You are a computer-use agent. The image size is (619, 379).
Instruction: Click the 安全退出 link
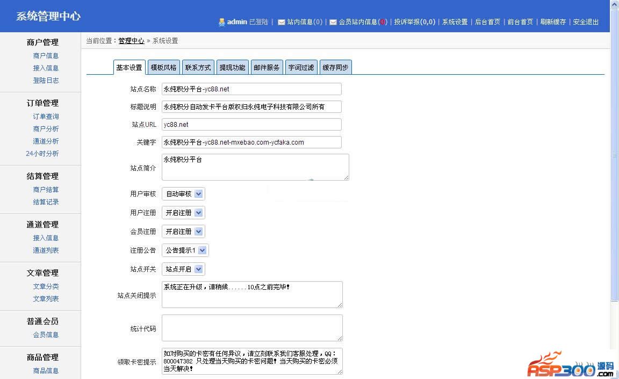586,22
